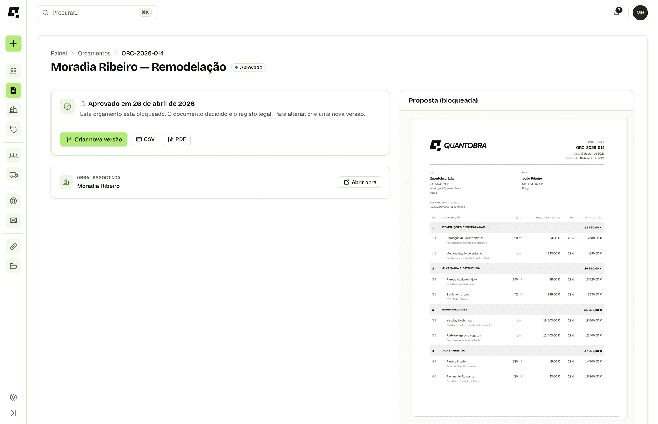Click the Abrir obra button
This screenshot has width=658, height=424.
coord(360,182)
